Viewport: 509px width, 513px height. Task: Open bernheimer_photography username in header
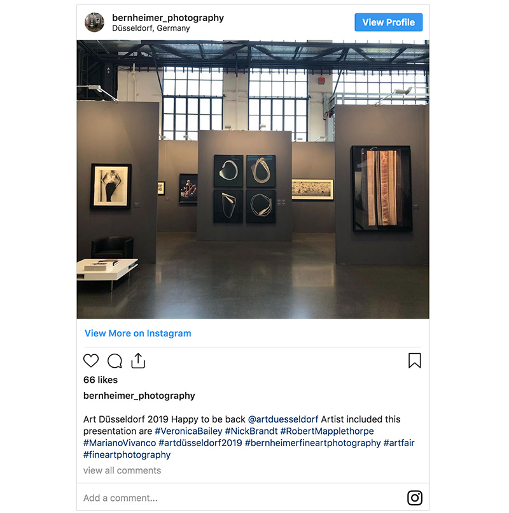168,18
